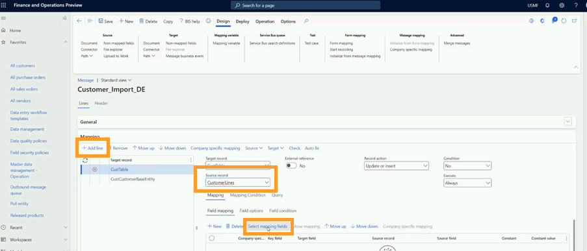The height and width of the screenshot is (251, 587).
Task: Click the Search for a page box
Action: point(305,5)
